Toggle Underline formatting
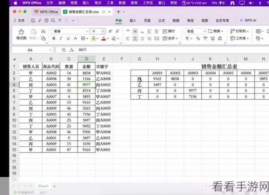 point(68,39)
